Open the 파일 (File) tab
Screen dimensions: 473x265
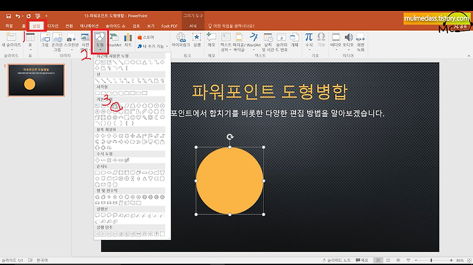(x=9, y=26)
